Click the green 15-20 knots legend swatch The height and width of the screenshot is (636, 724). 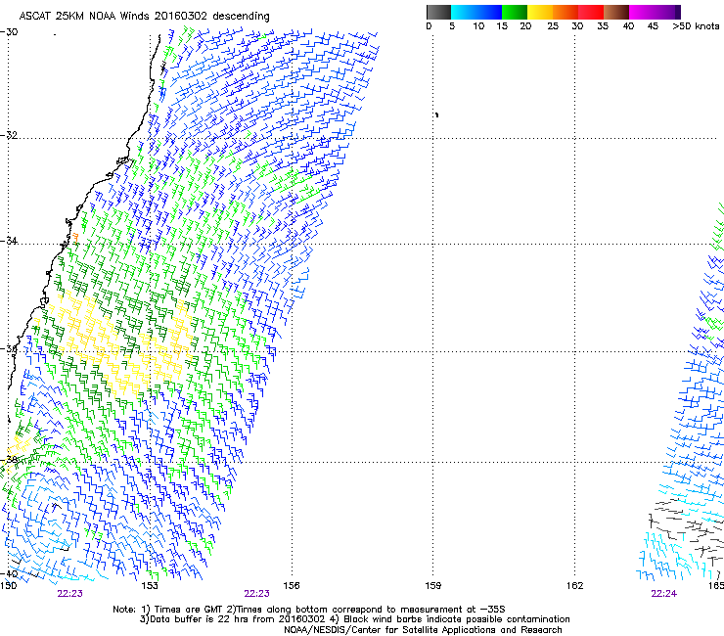pyautogui.click(x=515, y=12)
